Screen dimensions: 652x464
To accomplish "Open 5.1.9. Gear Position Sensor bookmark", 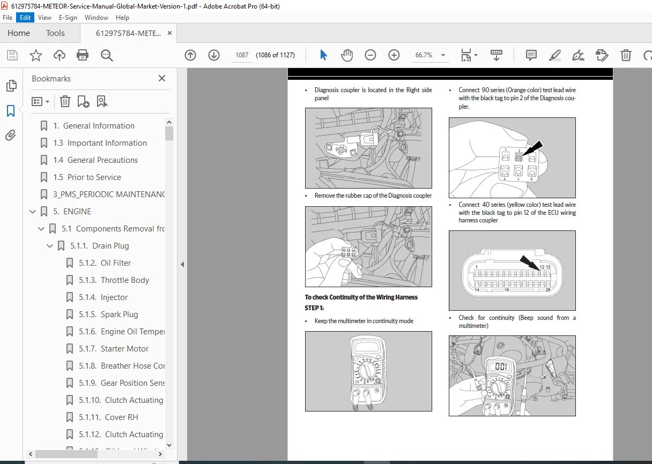I will click(122, 383).
